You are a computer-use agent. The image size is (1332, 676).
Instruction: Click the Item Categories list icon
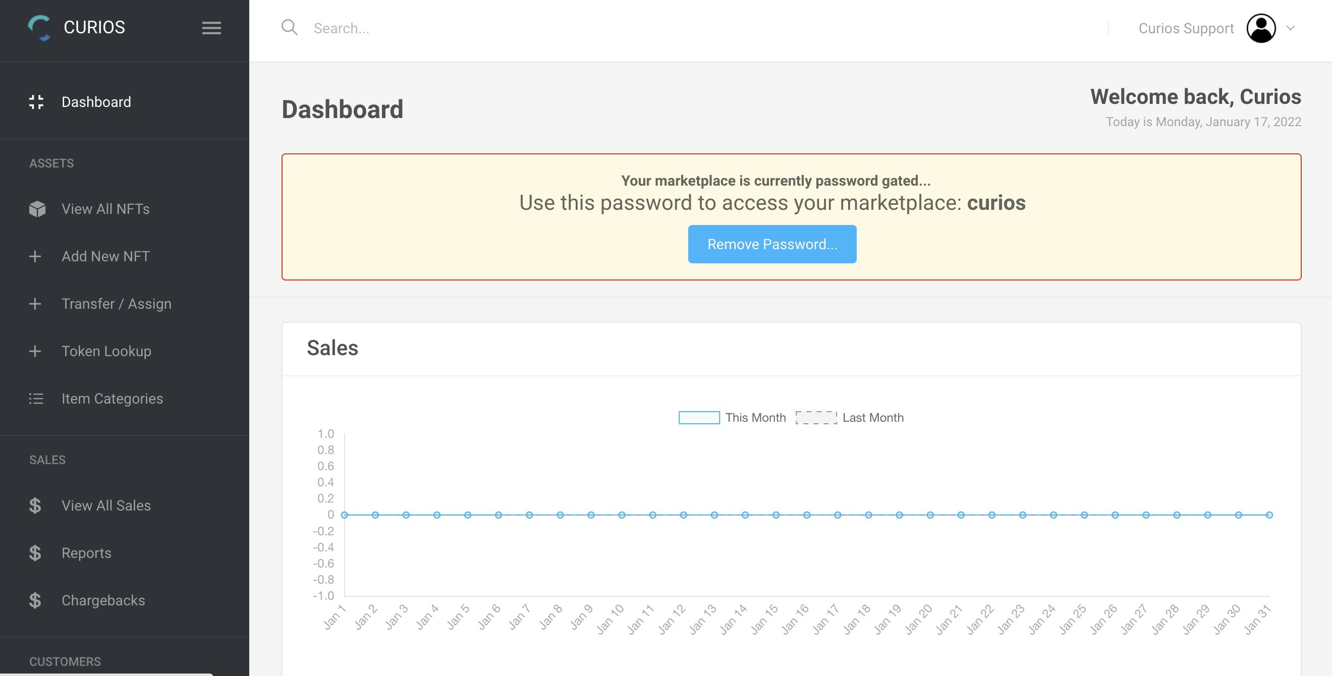tap(36, 399)
